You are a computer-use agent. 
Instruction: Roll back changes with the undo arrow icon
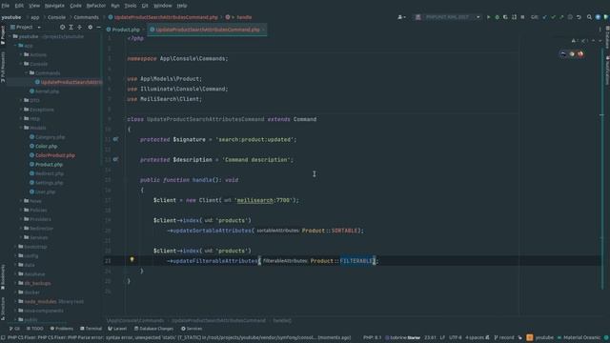pos(579,17)
